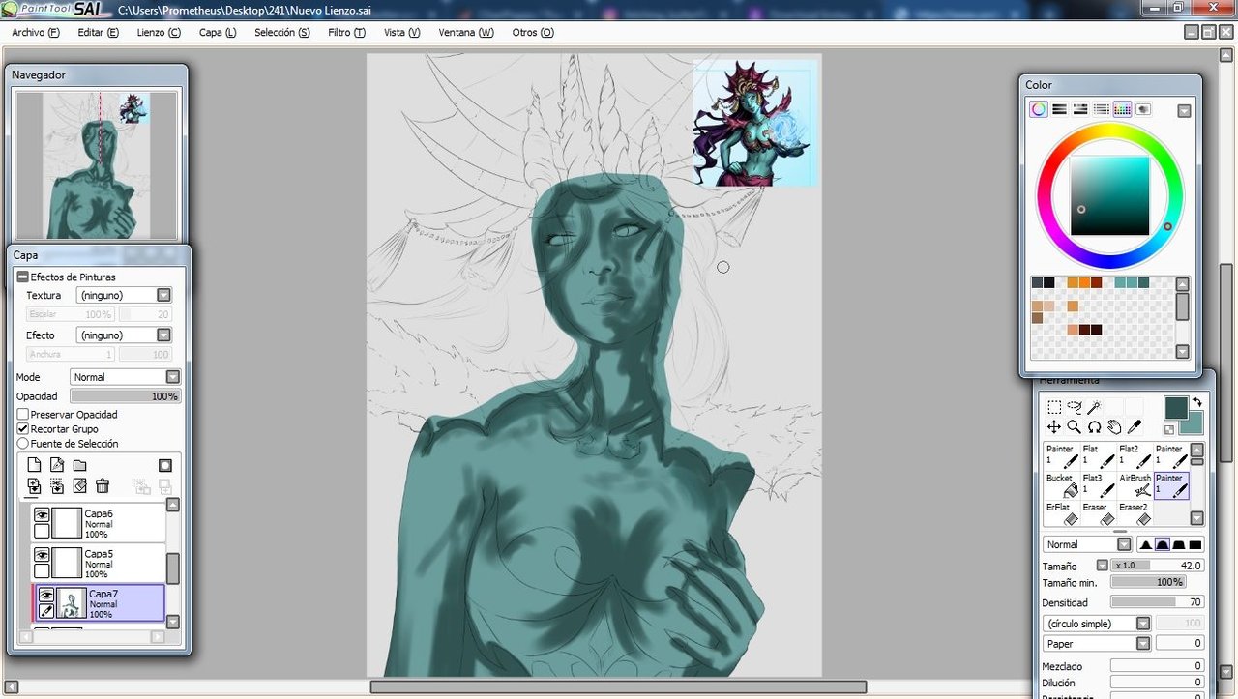Open the Vista menu
The width and height of the screenshot is (1238, 699).
(401, 32)
